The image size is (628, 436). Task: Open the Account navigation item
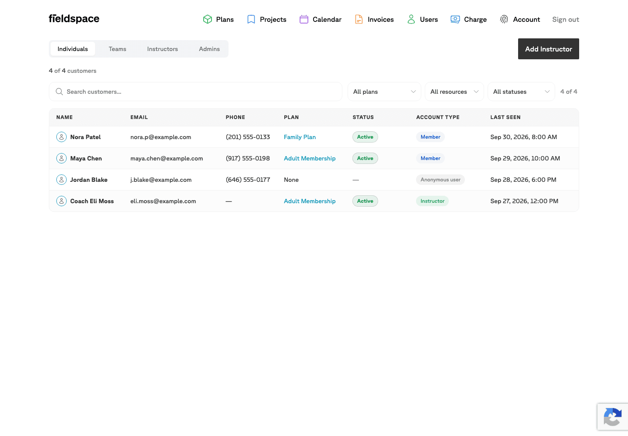(520, 19)
